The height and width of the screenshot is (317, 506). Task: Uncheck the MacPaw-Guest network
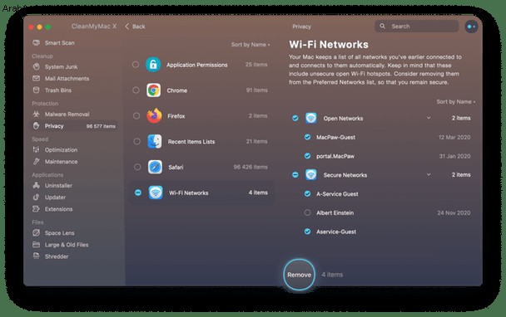(308, 137)
